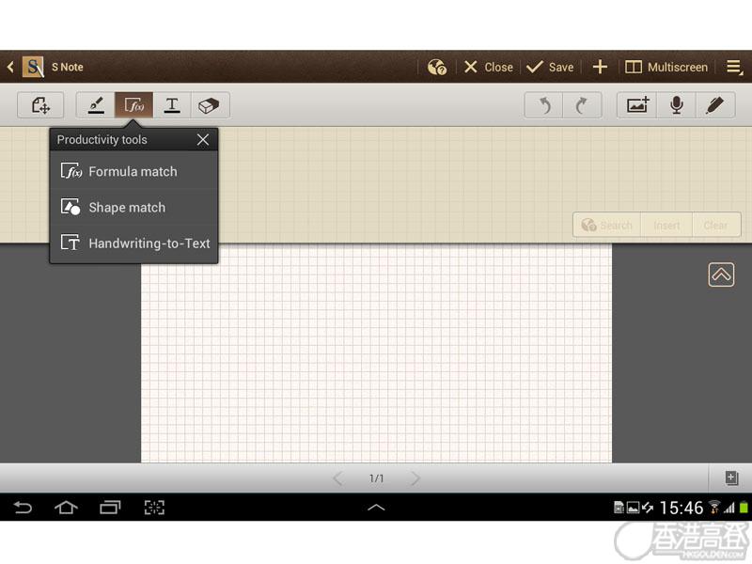Select the Text tool
The width and height of the screenshot is (752, 564).
click(x=172, y=105)
